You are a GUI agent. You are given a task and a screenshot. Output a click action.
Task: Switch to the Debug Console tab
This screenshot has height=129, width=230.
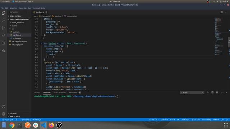(60, 92)
